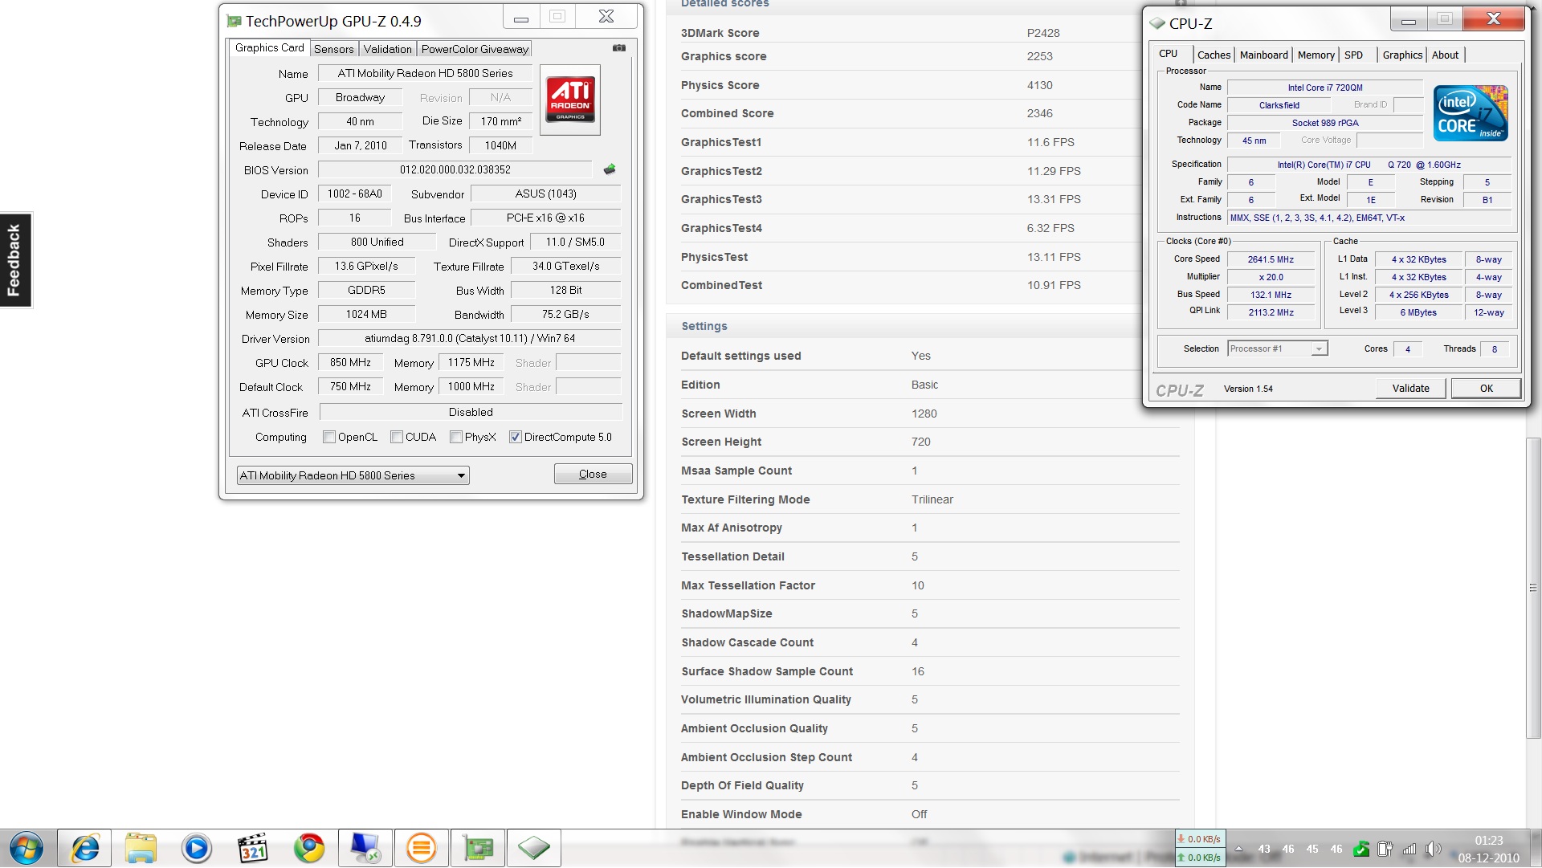Switch to GPU-Z via taskbar graphics card icon
The width and height of the screenshot is (1542, 868).
[x=478, y=848]
